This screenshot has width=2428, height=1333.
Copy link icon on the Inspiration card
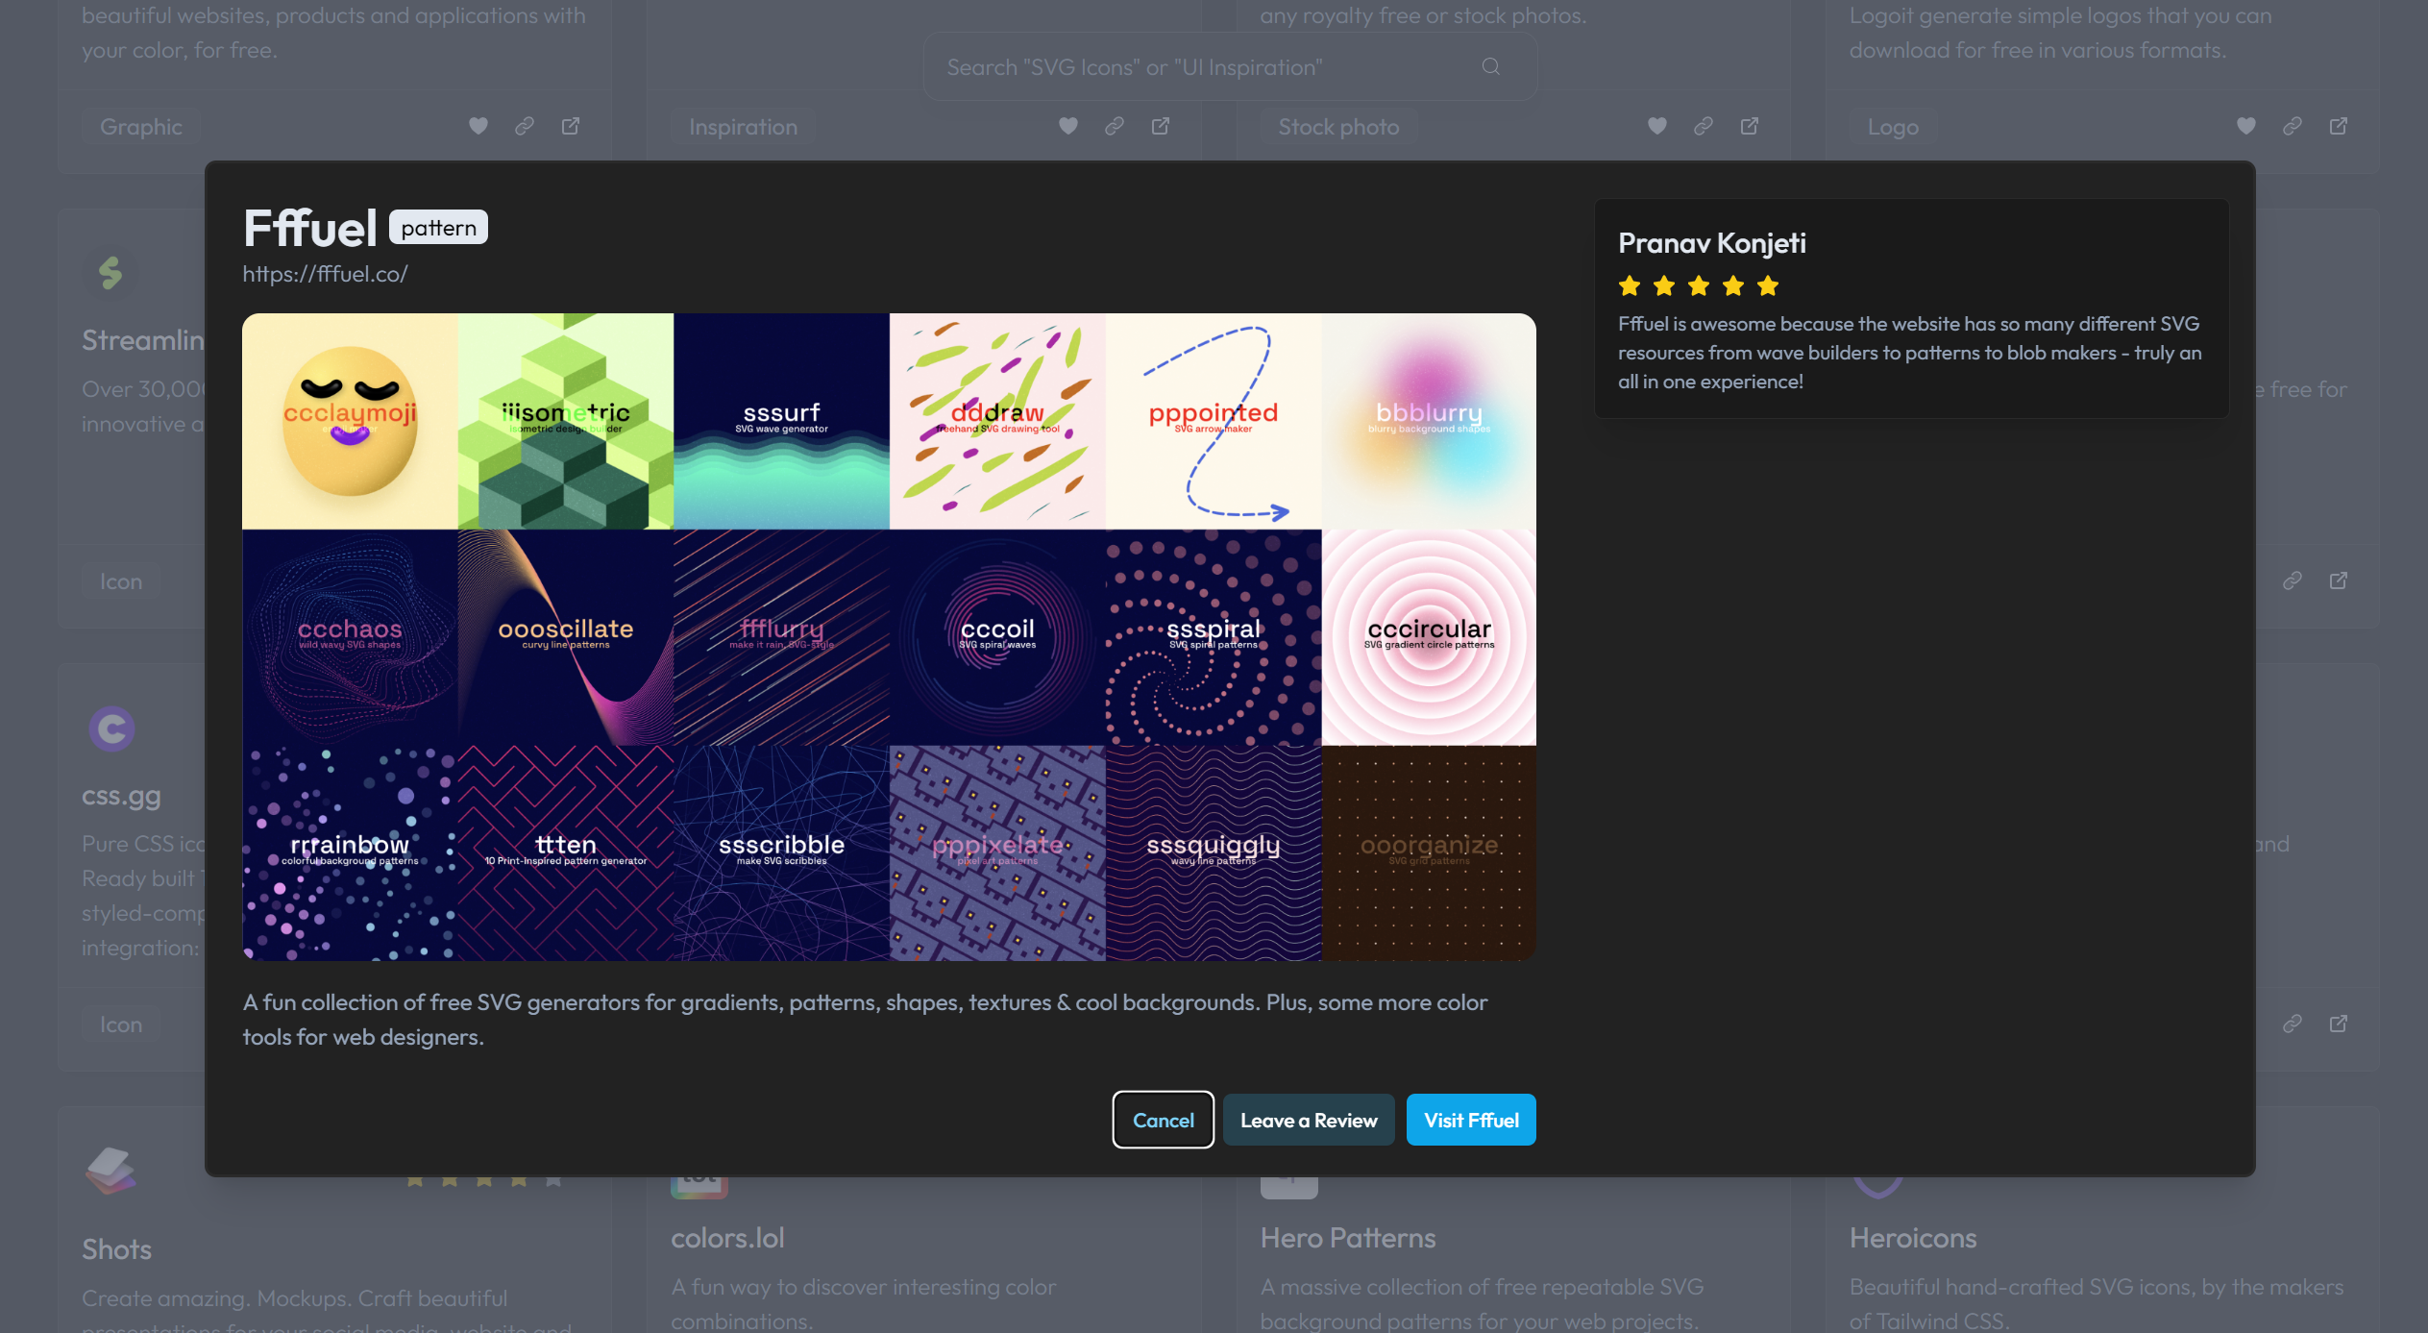[x=1114, y=126]
